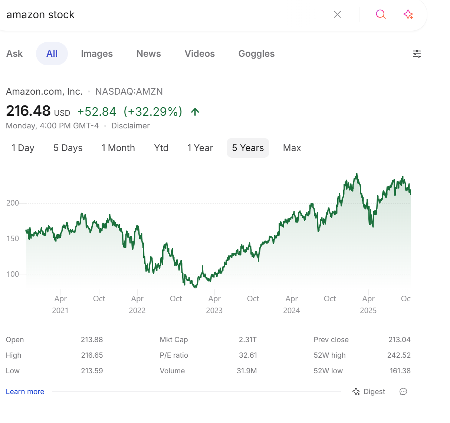Click the Apr 2025 x-axis label
Viewport: 450px width, 423px height.
pyautogui.click(x=368, y=304)
